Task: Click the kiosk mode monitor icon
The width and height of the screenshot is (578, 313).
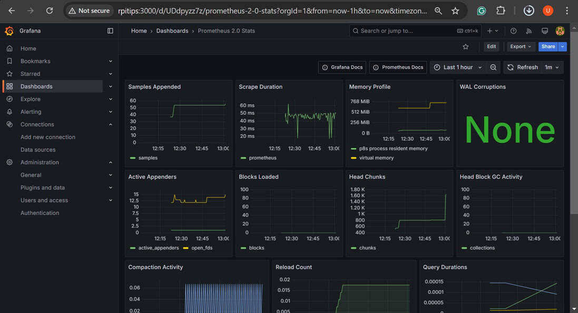Action: tap(545, 31)
